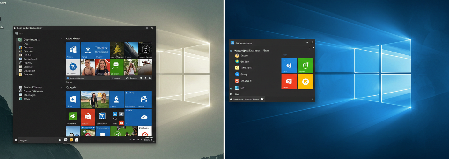Open the yellow tree photo tile
The width and height of the screenshot is (449, 159).
tap(117, 50)
